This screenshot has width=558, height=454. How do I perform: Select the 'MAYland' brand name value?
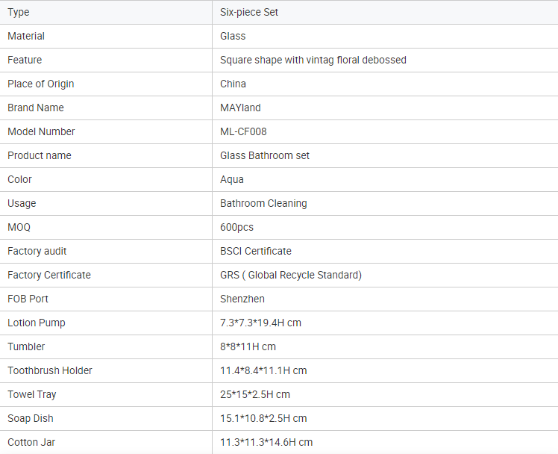point(240,108)
